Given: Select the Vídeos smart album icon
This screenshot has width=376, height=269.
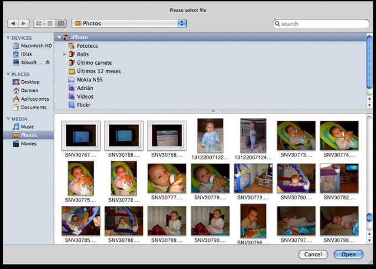Looking at the screenshot, I should tap(71, 96).
